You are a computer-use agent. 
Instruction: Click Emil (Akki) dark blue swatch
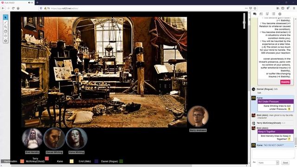pyautogui.click(x=97, y=161)
